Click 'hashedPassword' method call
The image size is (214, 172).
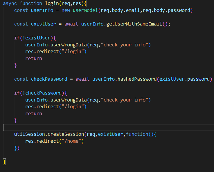pyautogui.click(x=137, y=79)
